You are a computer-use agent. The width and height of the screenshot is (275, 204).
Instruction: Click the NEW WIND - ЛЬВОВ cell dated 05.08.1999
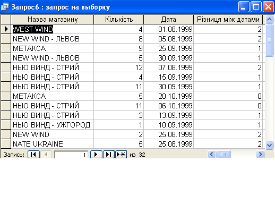53,39
